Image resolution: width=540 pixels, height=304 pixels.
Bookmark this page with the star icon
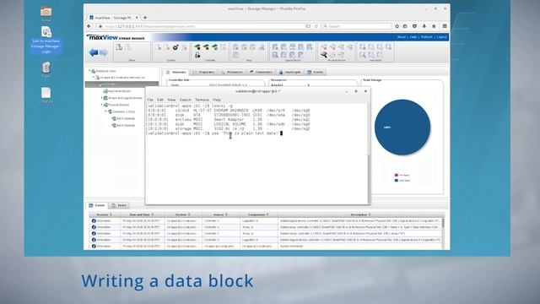pyautogui.click(x=397, y=26)
